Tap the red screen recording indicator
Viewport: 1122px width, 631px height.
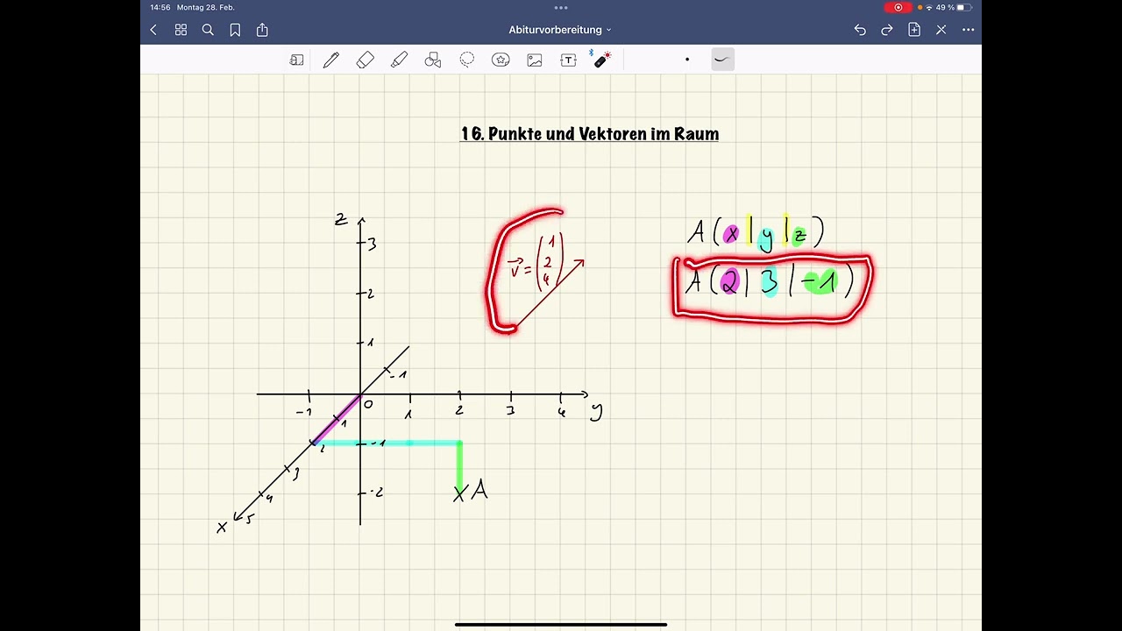(898, 7)
